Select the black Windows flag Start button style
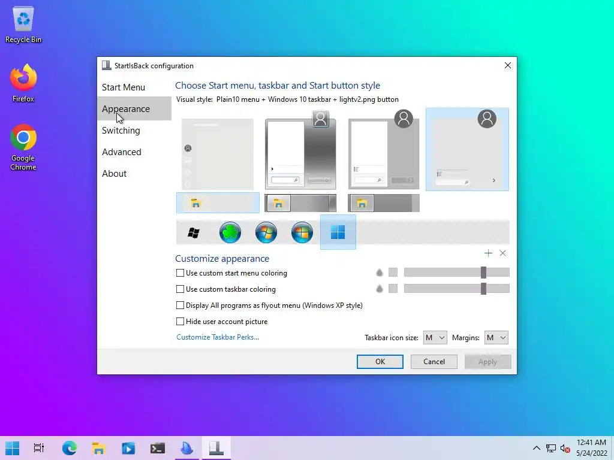This screenshot has width=614, height=460. click(194, 233)
